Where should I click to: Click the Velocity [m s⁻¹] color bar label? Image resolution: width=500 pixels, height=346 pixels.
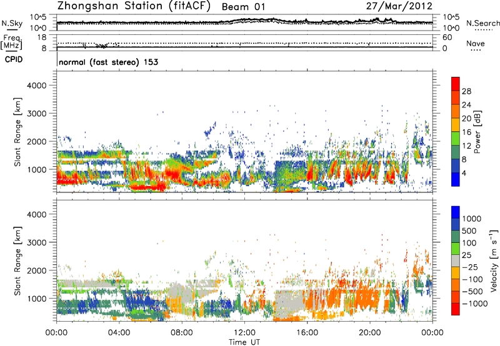[494, 260]
